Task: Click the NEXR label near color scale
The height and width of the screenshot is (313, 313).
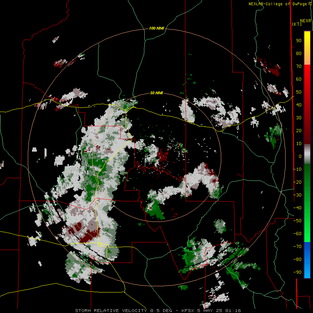Action: 306,21
